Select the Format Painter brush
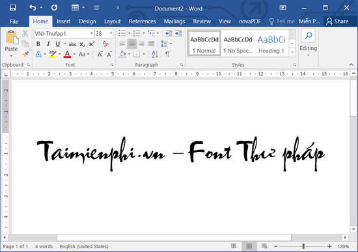 25,54
